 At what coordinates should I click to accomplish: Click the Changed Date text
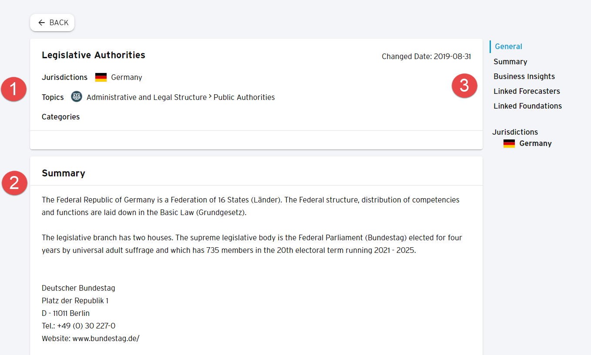426,56
